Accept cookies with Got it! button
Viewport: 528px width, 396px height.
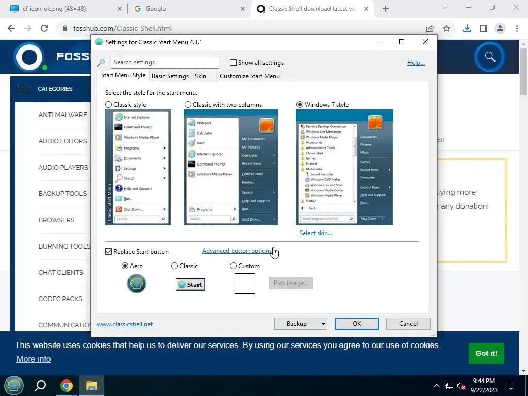point(486,353)
